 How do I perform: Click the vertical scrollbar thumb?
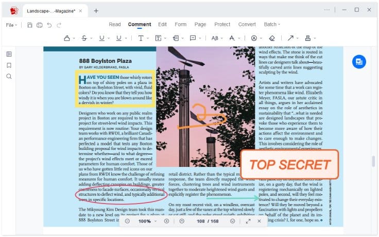point(373,161)
